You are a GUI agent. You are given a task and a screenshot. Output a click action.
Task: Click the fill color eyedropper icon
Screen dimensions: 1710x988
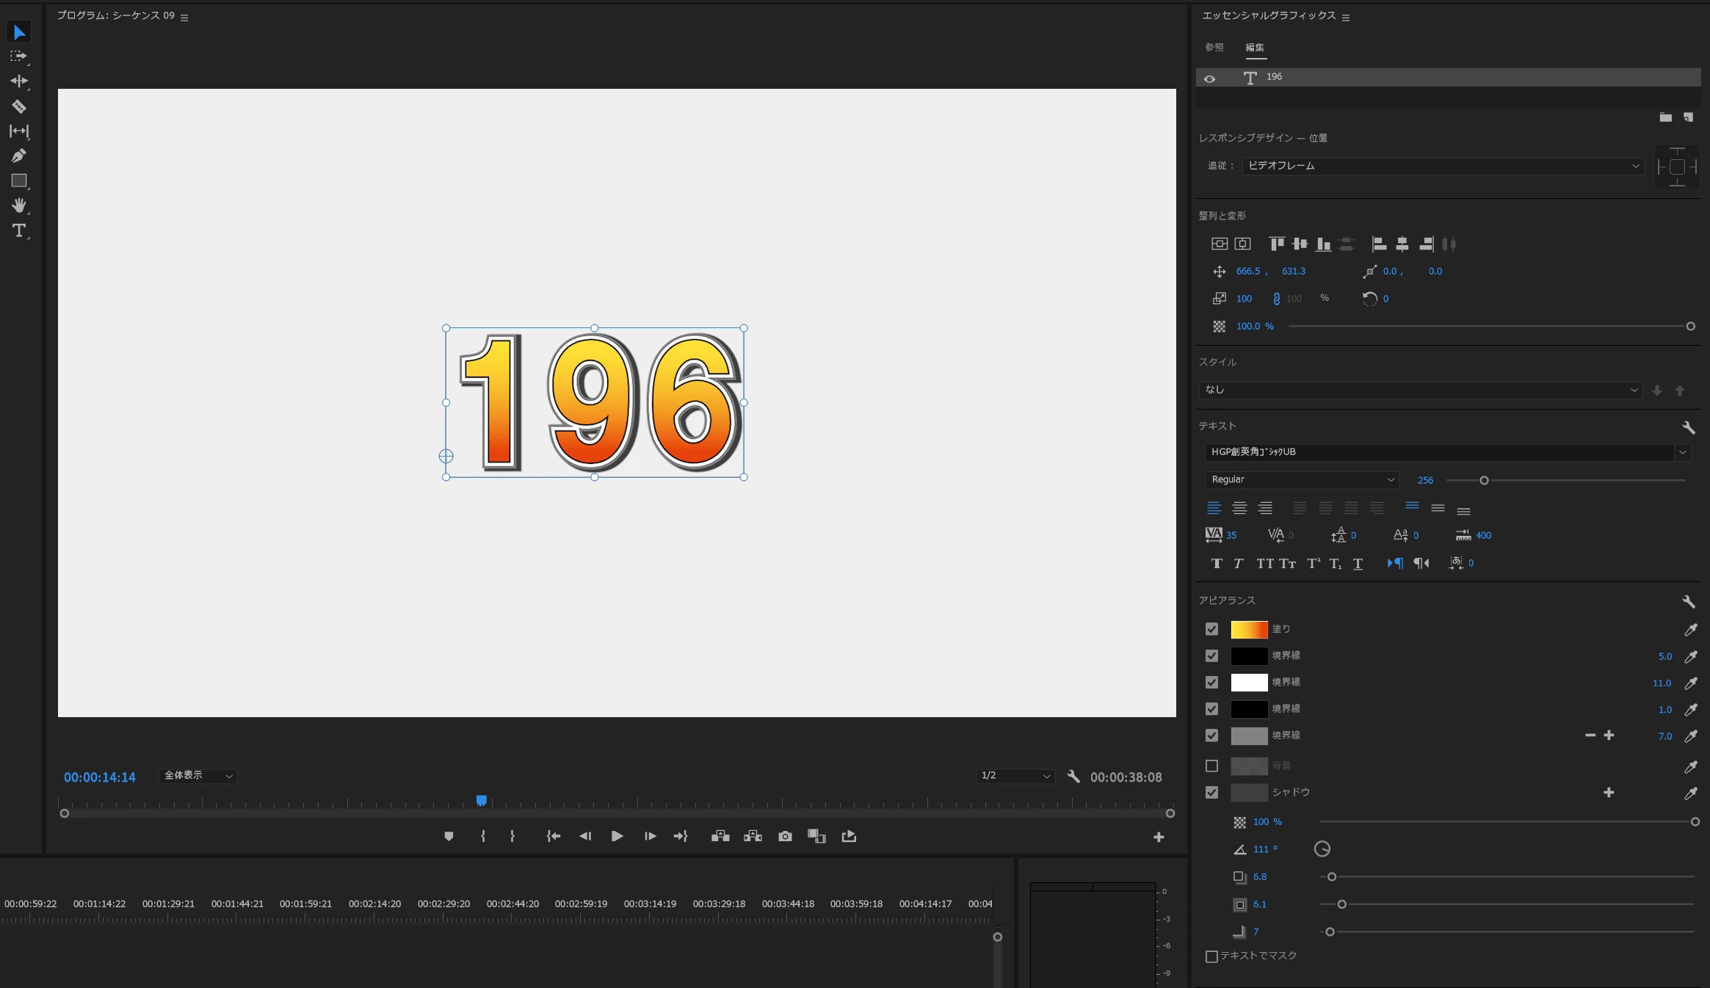(x=1690, y=630)
